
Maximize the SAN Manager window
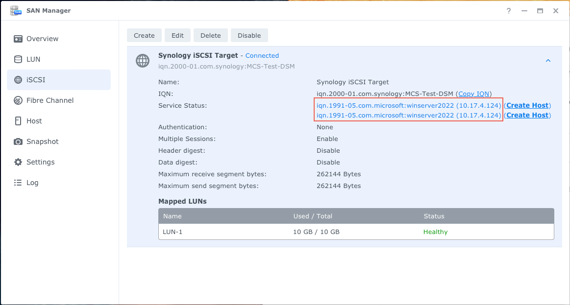point(540,11)
